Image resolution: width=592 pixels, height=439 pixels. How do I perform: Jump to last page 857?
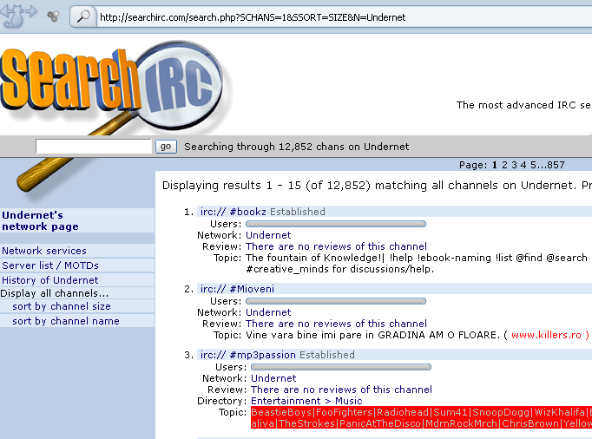pos(556,165)
